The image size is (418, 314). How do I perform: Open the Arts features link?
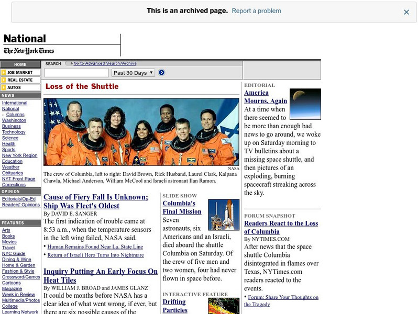[6, 230]
